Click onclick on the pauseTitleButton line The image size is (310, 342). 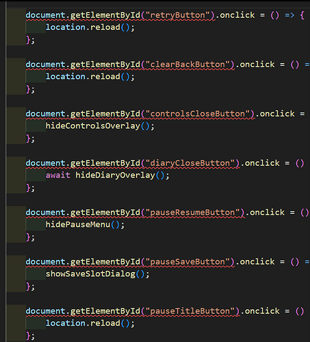[262, 311]
